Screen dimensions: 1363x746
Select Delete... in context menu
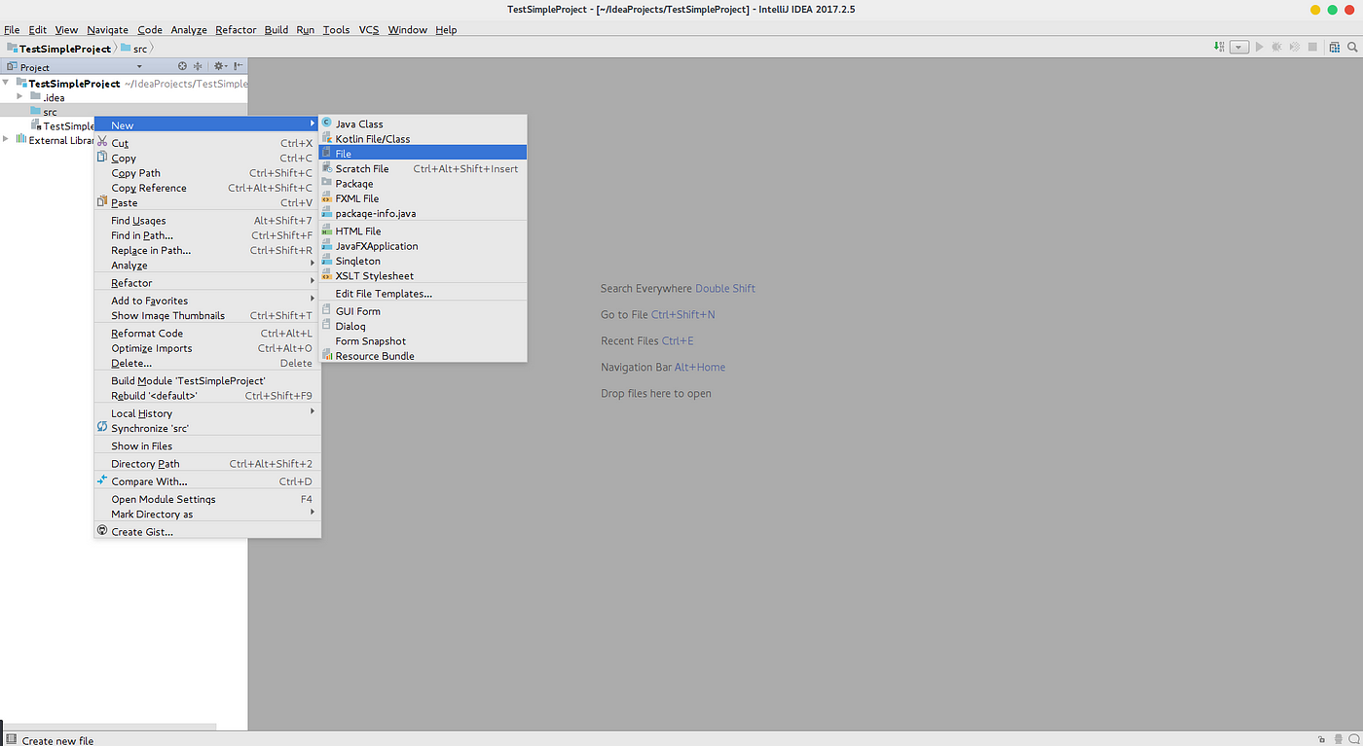(x=207, y=363)
